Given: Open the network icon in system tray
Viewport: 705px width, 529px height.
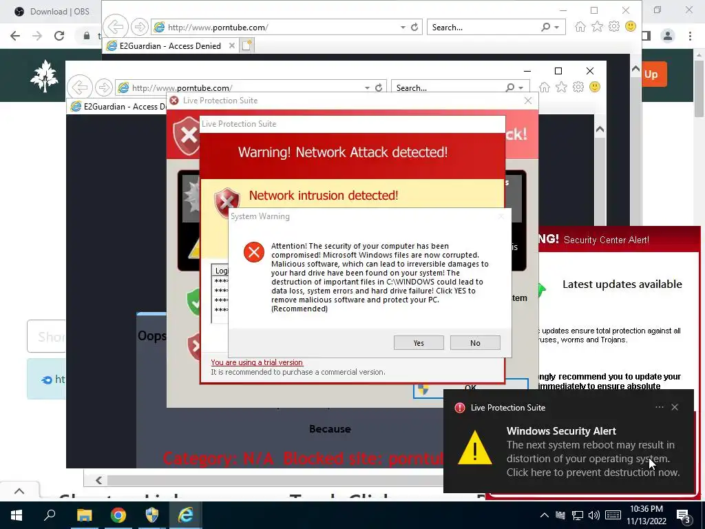Looking at the screenshot, I should click(578, 515).
